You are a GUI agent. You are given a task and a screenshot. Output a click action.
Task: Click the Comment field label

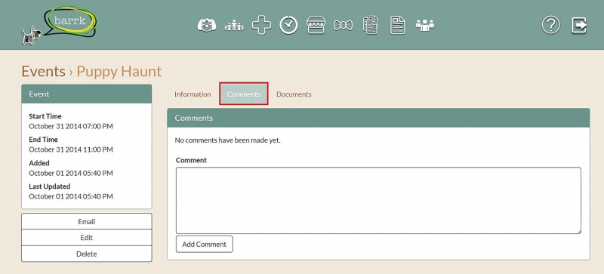point(191,160)
